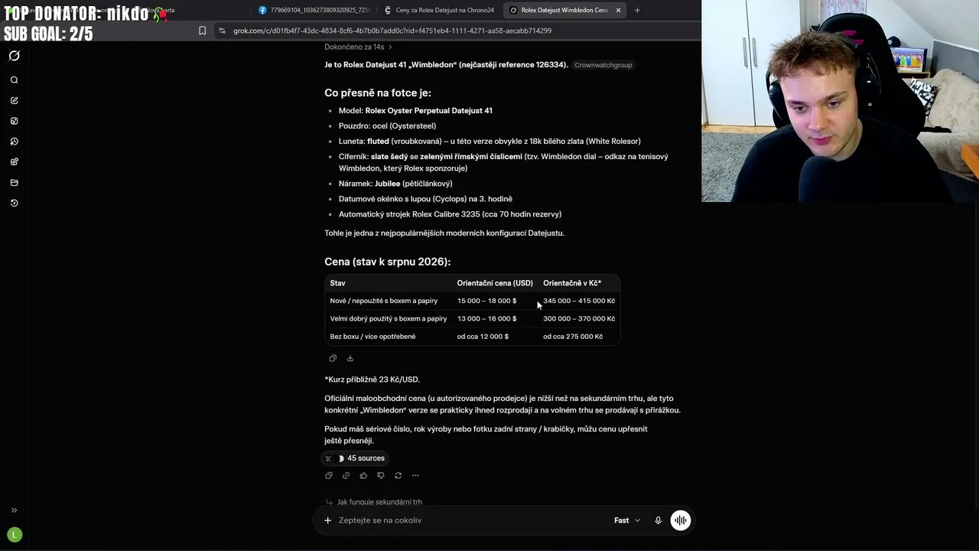This screenshot has height=551, width=979.
Task: Open the Crownwatchgroup source chip
Action: tap(603, 65)
